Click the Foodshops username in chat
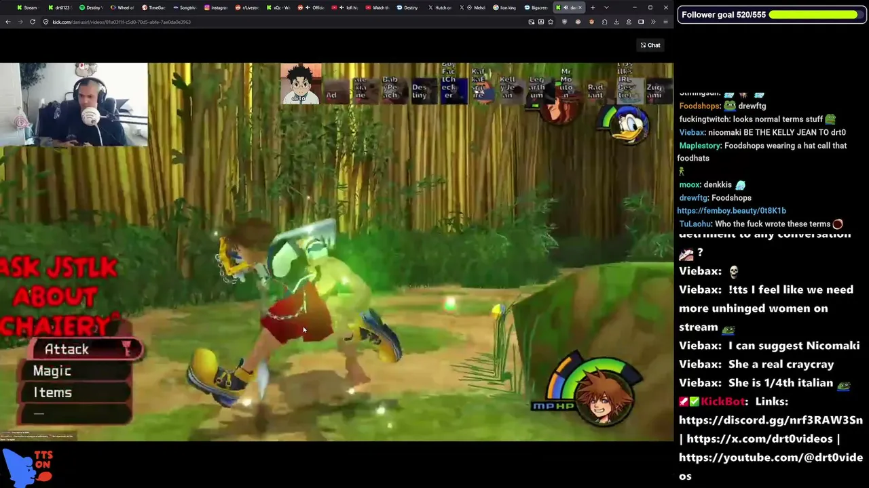 [x=699, y=106]
